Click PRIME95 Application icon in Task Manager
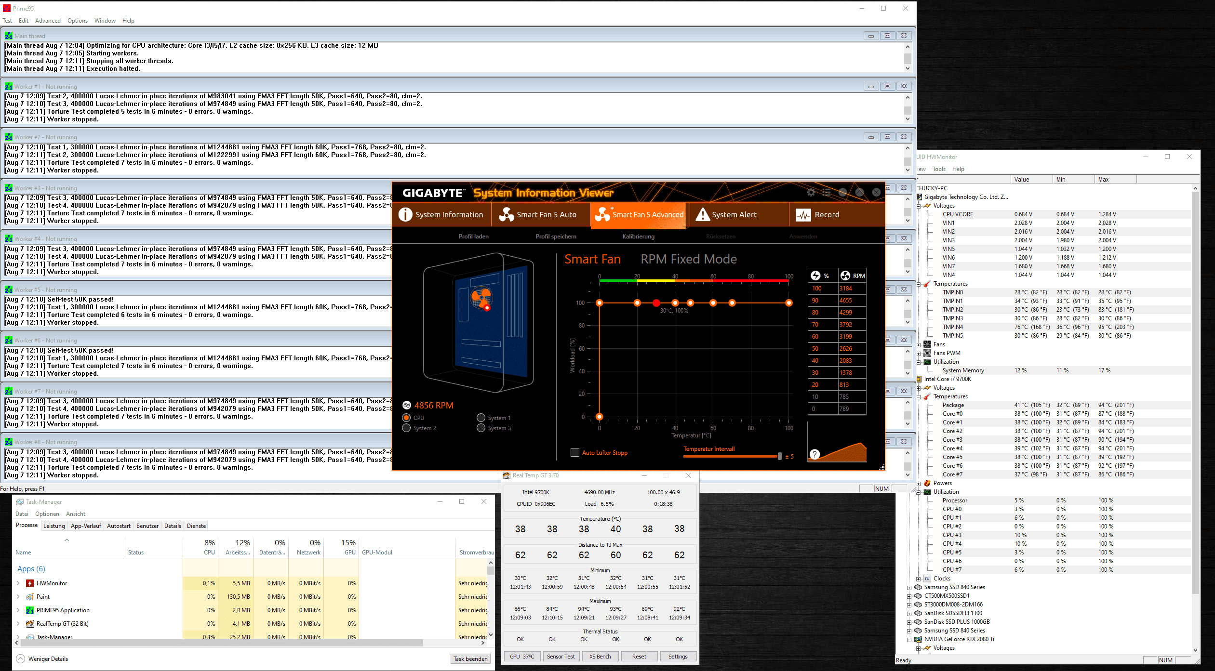The height and width of the screenshot is (671, 1215). (x=30, y=610)
